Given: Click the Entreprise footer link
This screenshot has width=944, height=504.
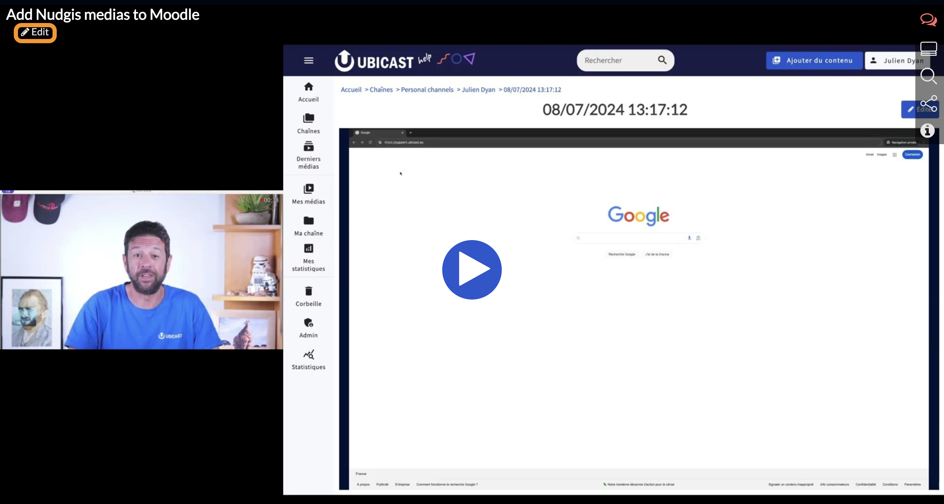Looking at the screenshot, I should 402,484.
